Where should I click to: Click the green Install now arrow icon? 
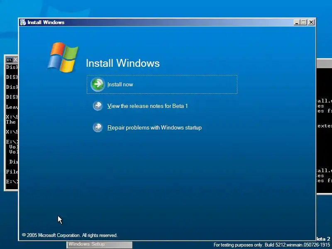click(x=98, y=84)
